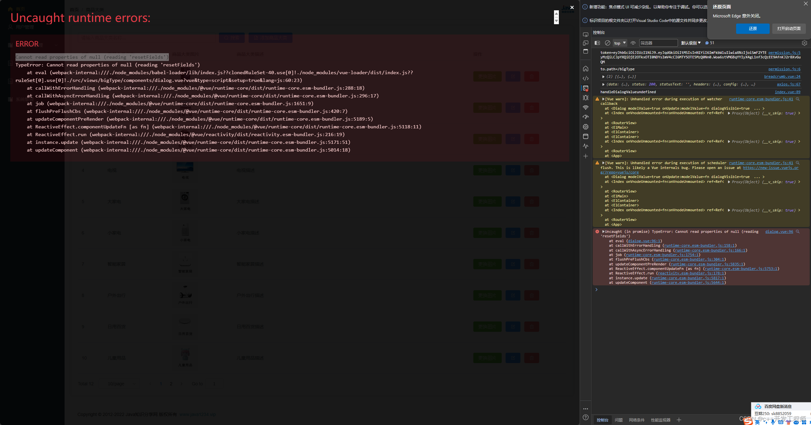Open the Sources bug icon tool

(x=586, y=98)
